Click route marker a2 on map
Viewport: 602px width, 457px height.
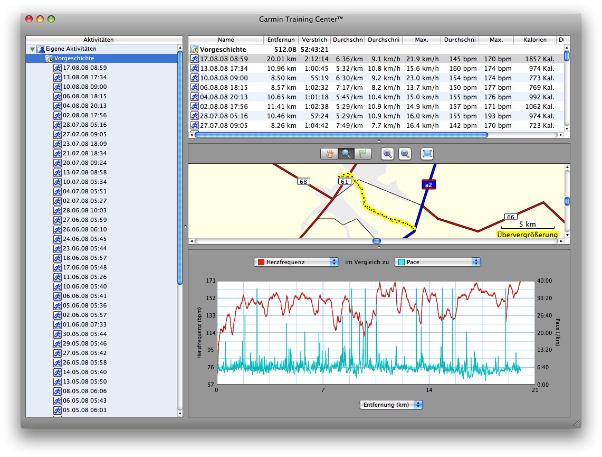[x=428, y=185]
